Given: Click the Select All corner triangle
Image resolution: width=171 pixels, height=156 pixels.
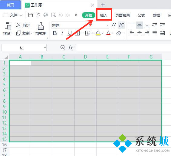Looking at the screenshot, I should tap(6, 57).
